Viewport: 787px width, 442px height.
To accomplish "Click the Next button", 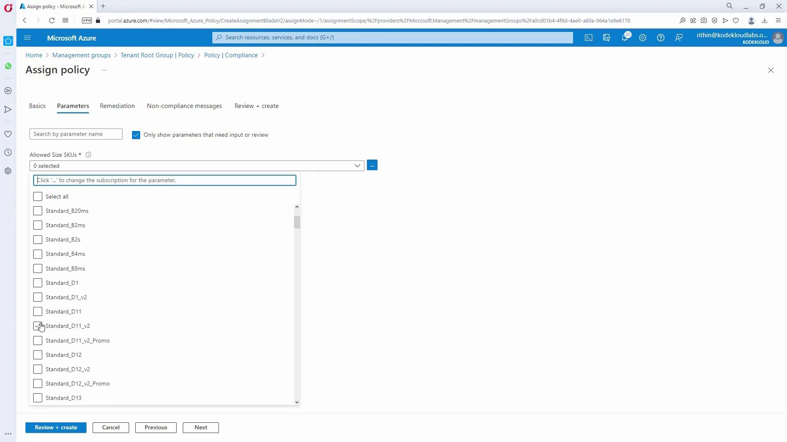I will [200, 427].
